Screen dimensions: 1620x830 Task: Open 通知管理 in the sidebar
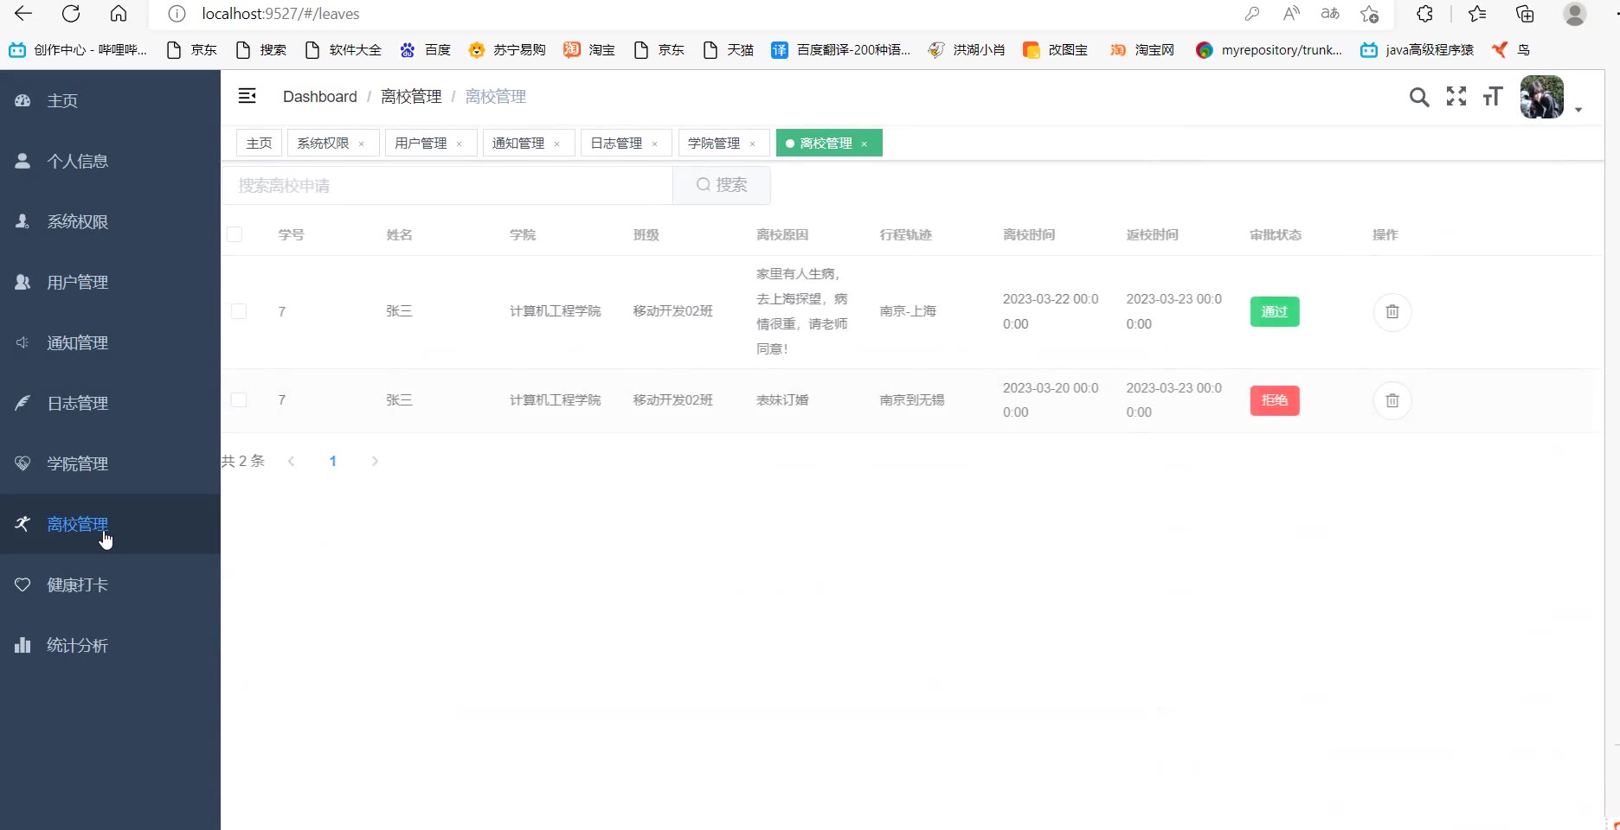(110, 342)
